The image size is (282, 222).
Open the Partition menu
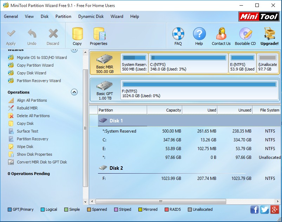pos(63,16)
